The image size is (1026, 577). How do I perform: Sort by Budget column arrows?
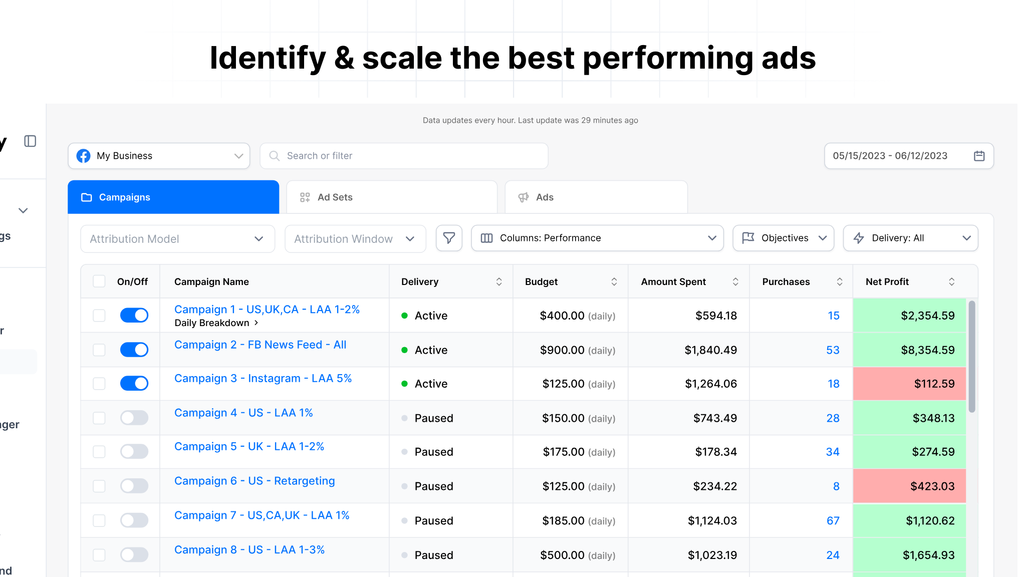(x=614, y=281)
